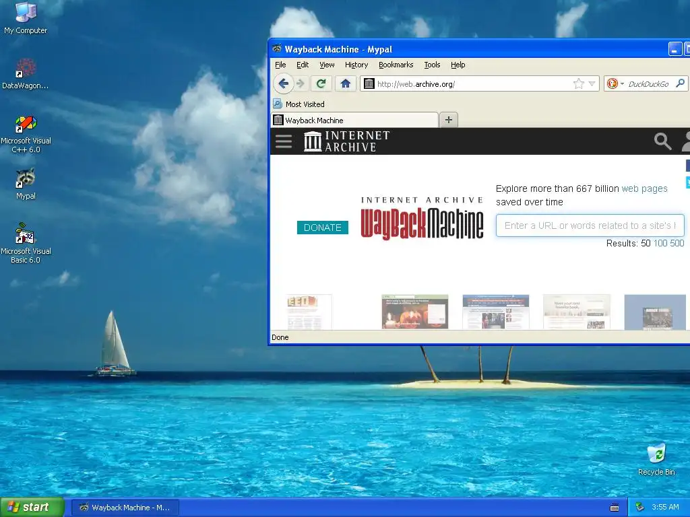Click the taskbar clock showing 3:55 AM
Screen dimensions: 690x517
[665, 508]
